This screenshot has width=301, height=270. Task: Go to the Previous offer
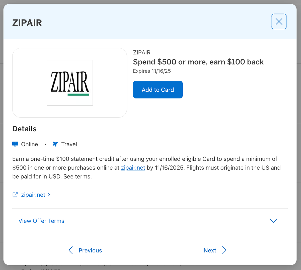[x=90, y=250]
